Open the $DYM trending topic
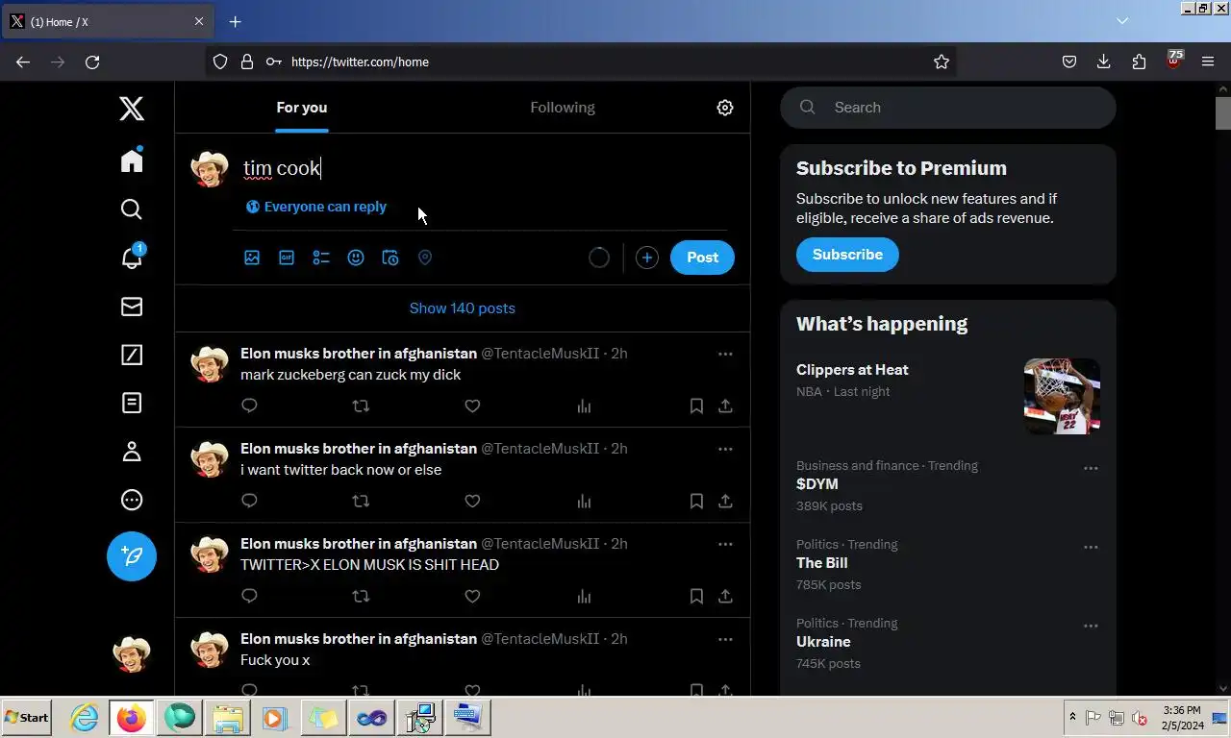This screenshot has height=738, width=1231. (x=817, y=484)
